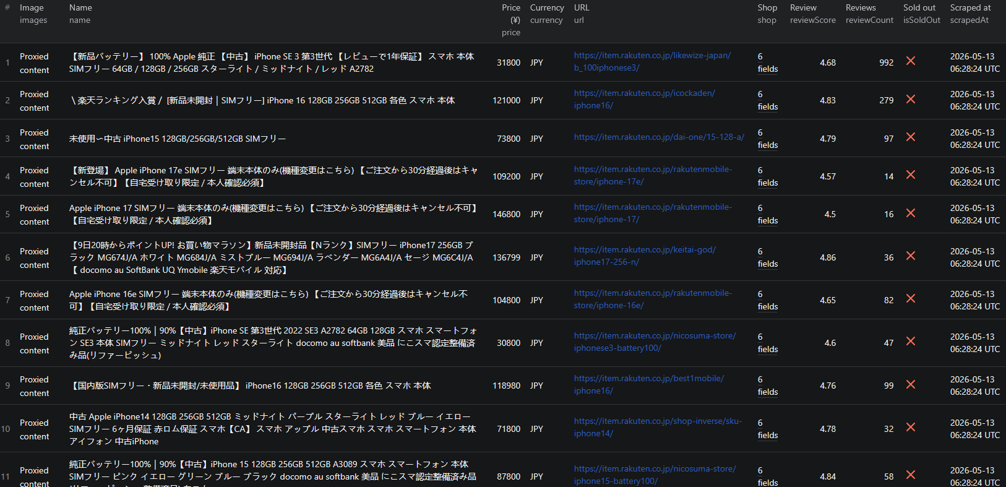Open the rakutenmobile-store iphone-17e URL

click(x=653, y=175)
